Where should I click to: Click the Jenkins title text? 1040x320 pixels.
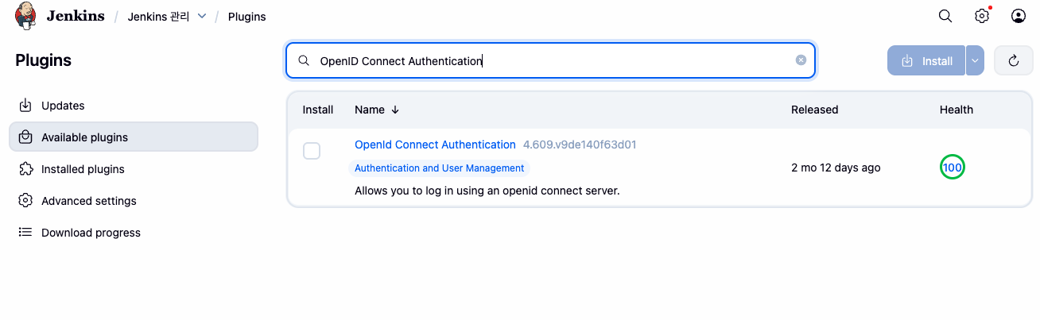point(76,16)
